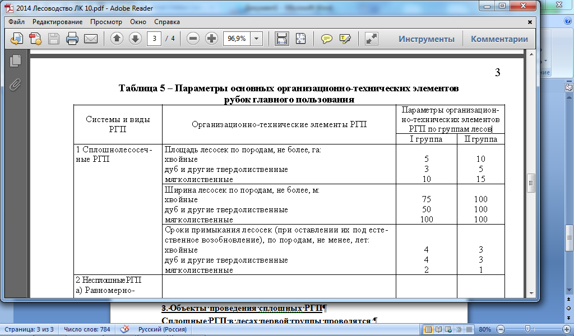Image resolution: width=574 pixels, height=336 pixels.
Task: Select Word Full Screen Reading view
Action: click(x=438, y=329)
